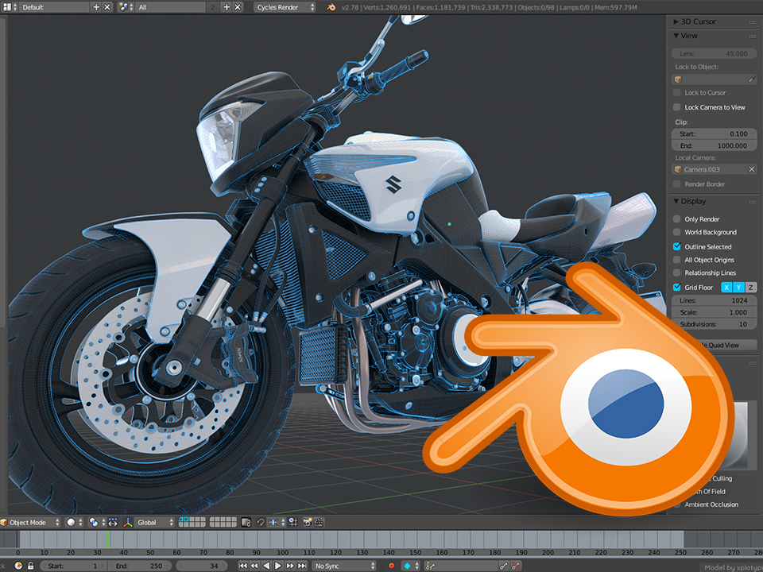This screenshot has height=572, width=763.
Task: Toggle manipulate center points icon
Action: 113,523
